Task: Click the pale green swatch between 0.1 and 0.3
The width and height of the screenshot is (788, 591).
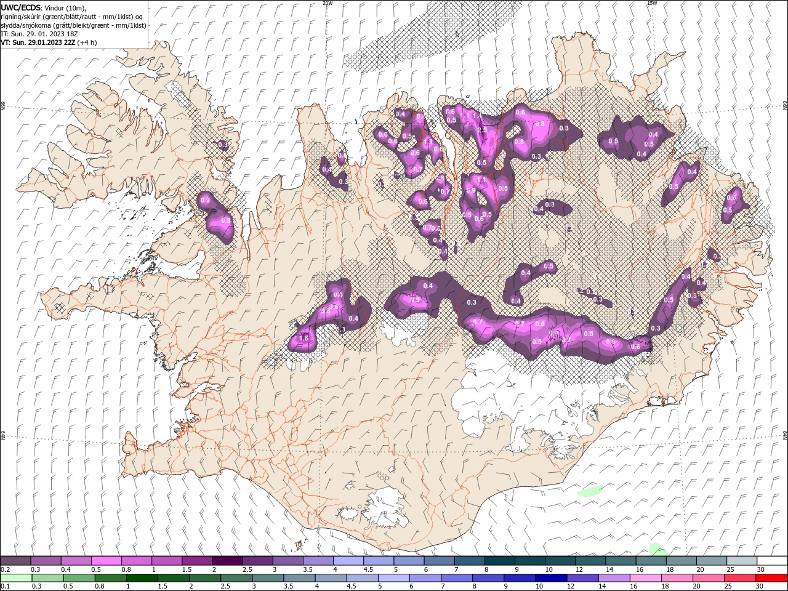Action: (15, 578)
